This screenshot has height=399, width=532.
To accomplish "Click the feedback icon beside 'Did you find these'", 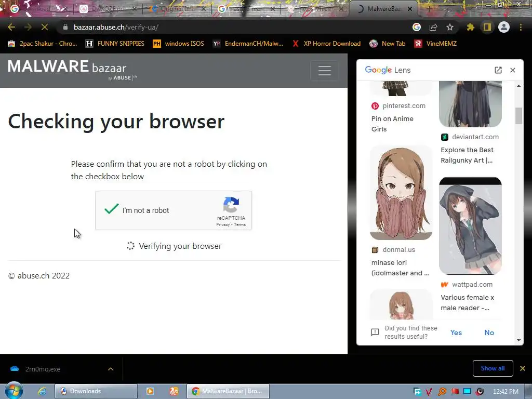I will click(375, 332).
